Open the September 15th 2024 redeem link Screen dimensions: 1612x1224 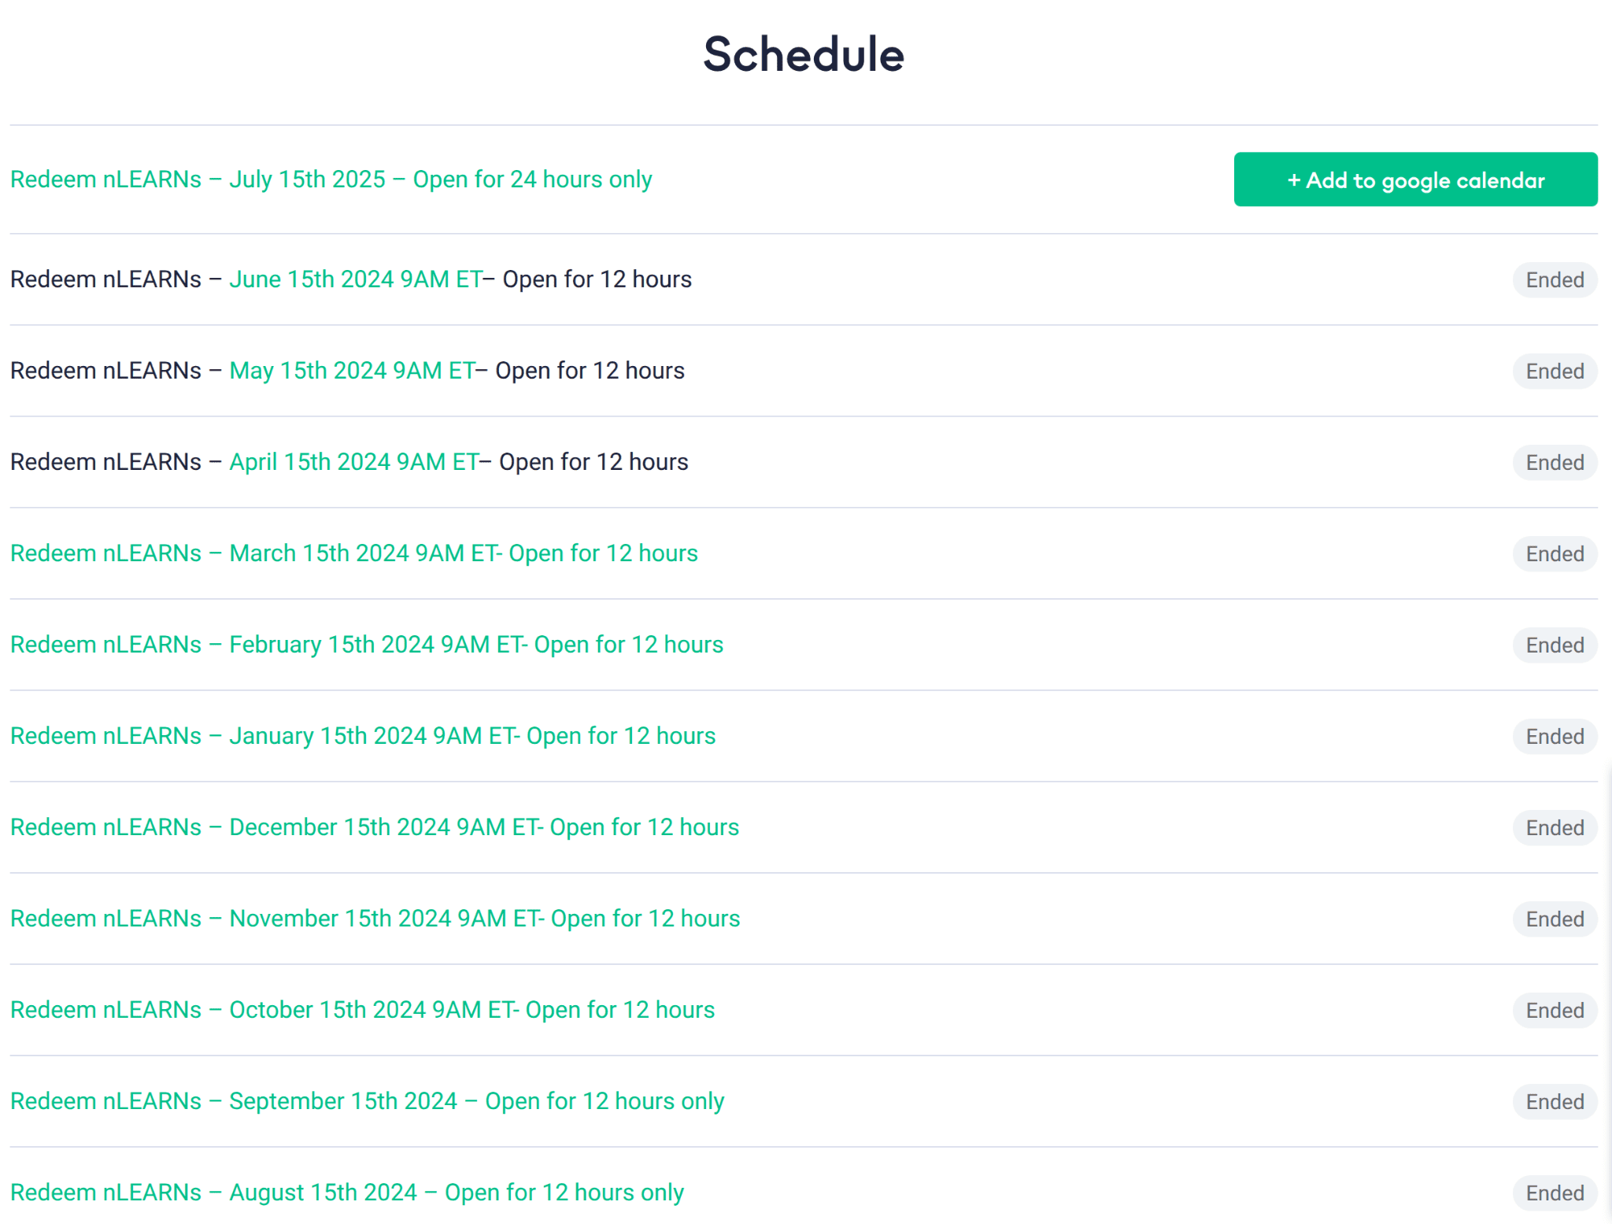tap(368, 1101)
